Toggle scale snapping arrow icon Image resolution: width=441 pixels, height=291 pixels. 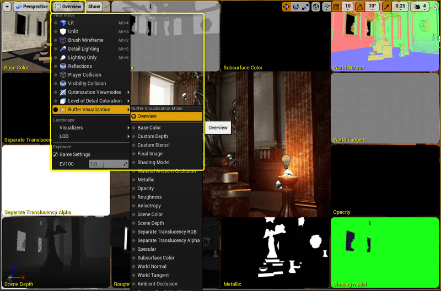pos(387,7)
